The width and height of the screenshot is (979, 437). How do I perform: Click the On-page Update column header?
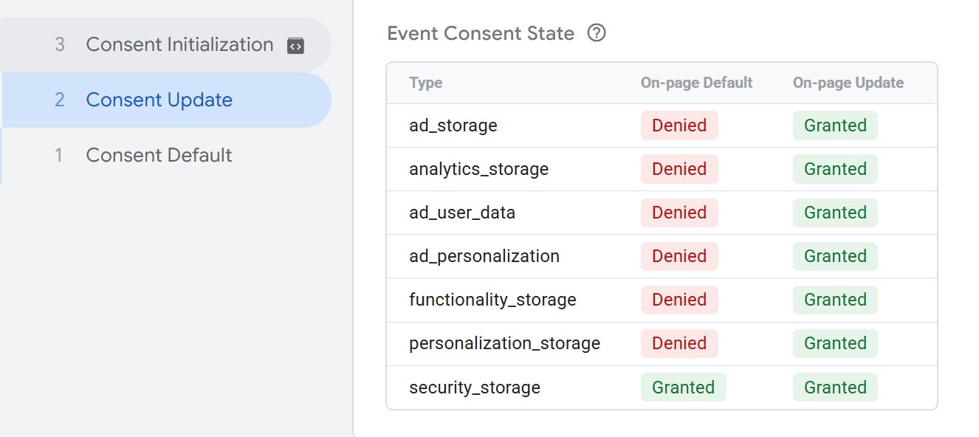click(x=848, y=83)
